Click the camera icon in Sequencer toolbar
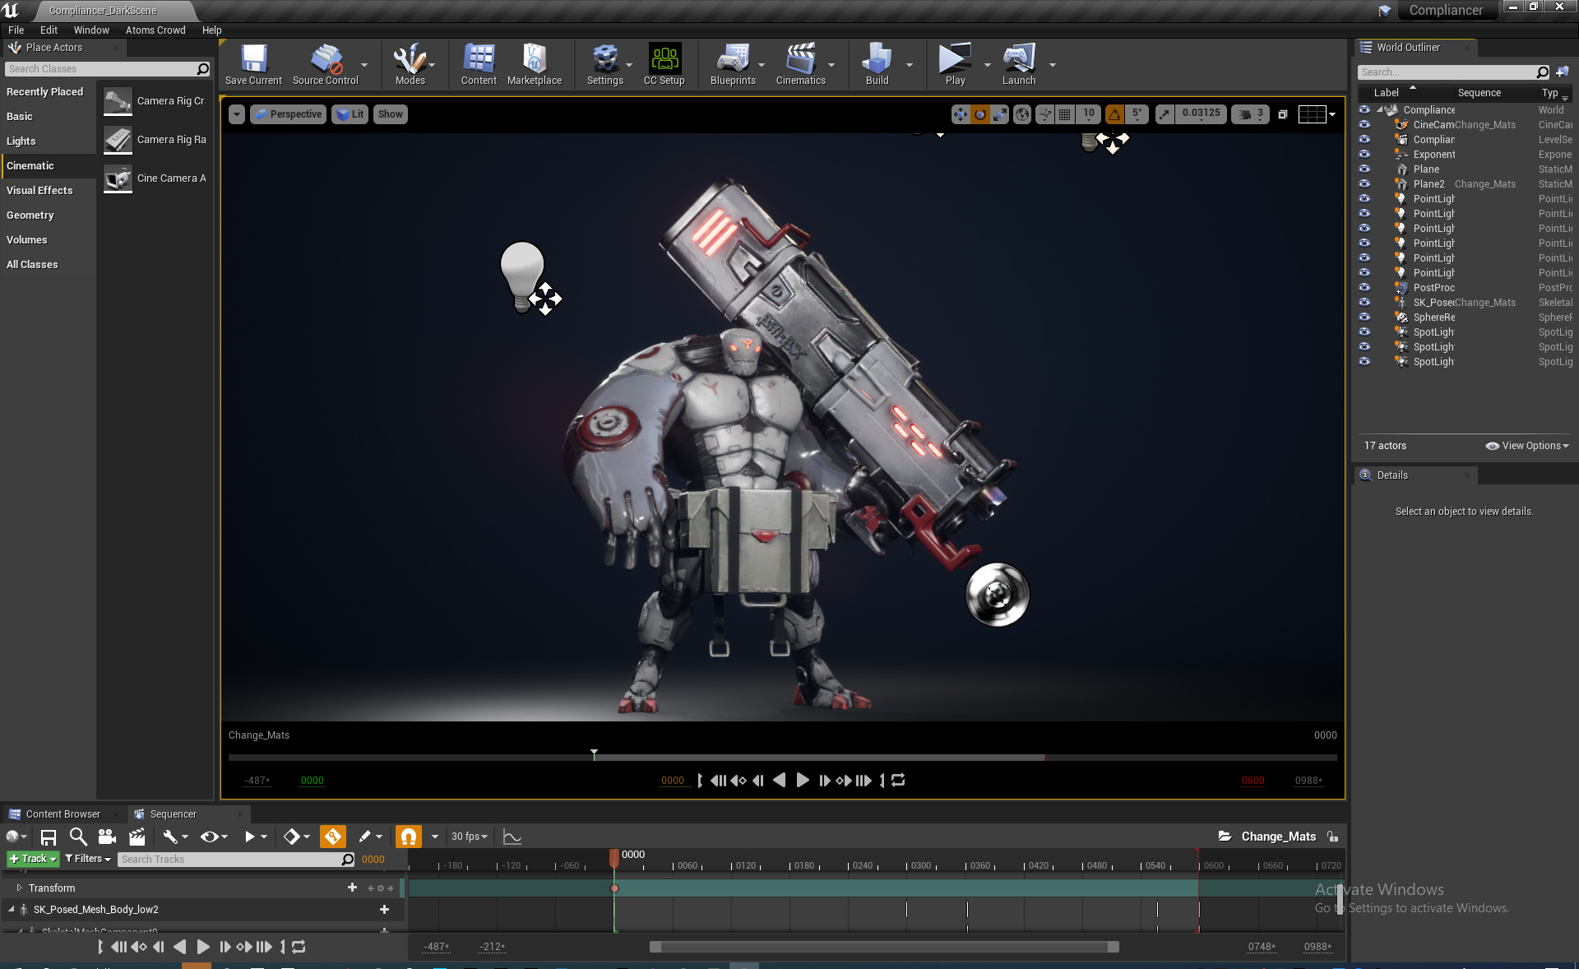Image resolution: width=1579 pixels, height=969 pixels. [x=107, y=837]
